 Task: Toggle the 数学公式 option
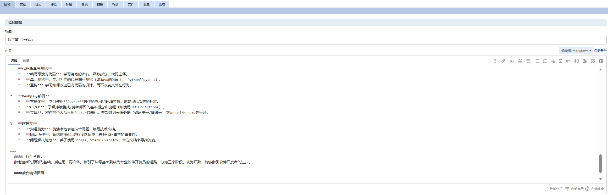553,189
